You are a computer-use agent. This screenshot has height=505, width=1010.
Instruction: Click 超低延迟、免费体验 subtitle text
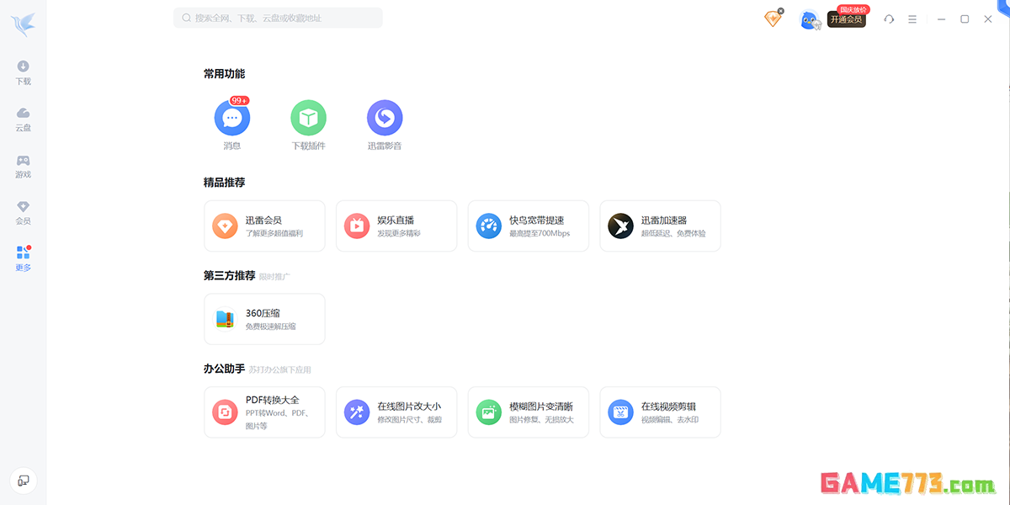[x=673, y=233]
